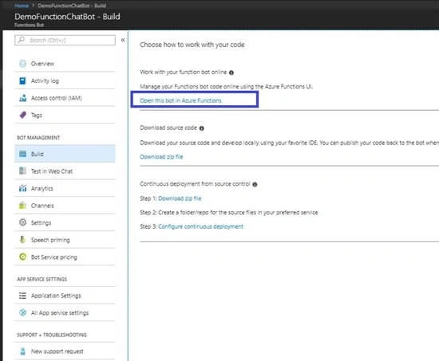Viewport: 439px width, 361px height.
Task: Click the Overview globe icon
Action: pos(22,64)
